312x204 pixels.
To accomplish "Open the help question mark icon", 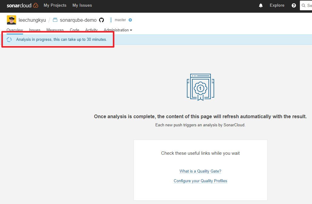I will coord(294,5).
